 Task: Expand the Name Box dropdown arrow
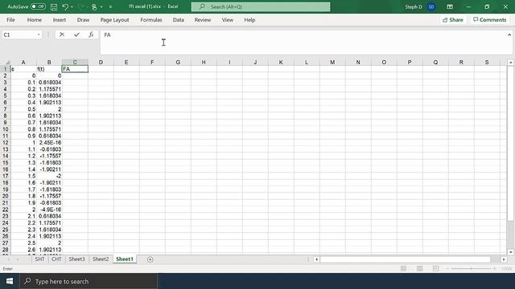coord(39,35)
